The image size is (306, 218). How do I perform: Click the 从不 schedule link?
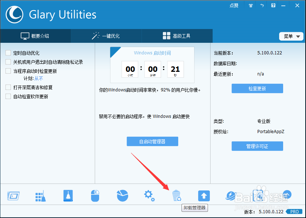point(38,78)
